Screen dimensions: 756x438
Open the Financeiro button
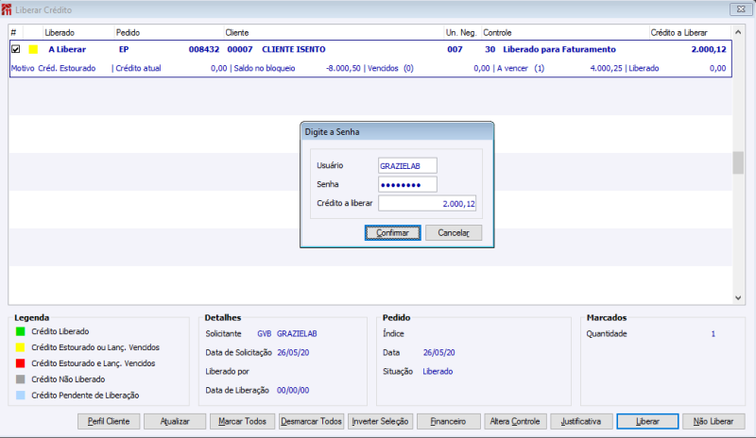point(448,421)
